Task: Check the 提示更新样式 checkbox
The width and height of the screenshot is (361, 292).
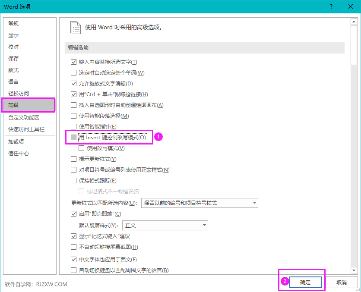Action: [x=73, y=159]
